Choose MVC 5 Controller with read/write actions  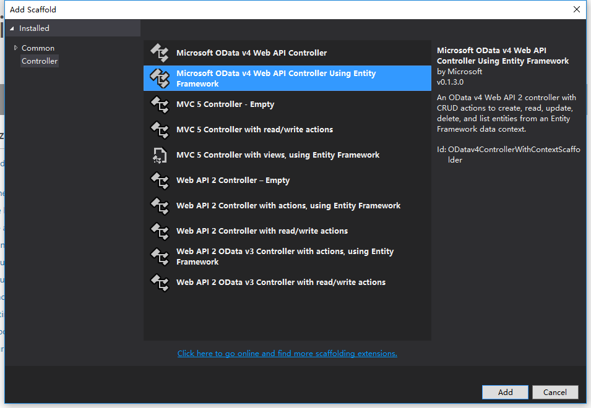(287, 129)
